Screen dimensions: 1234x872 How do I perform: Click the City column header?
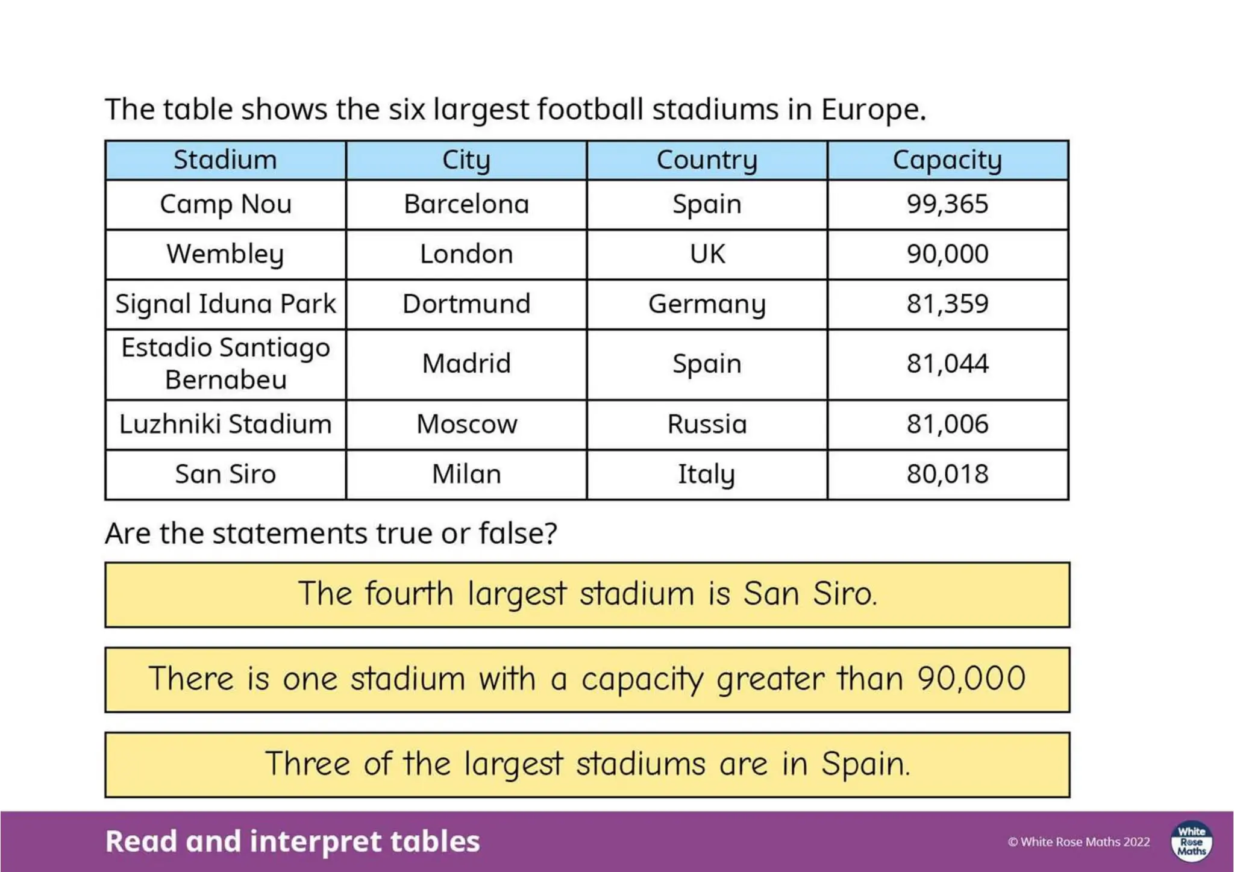coord(466,160)
